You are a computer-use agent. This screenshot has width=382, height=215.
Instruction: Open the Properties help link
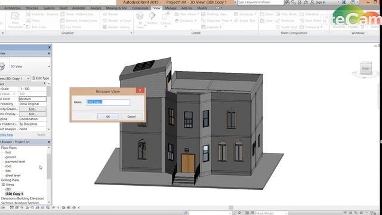click(x=7, y=135)
